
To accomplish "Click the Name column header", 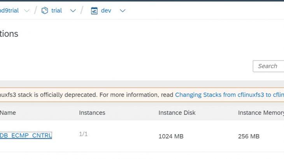I will click(8, 113).
